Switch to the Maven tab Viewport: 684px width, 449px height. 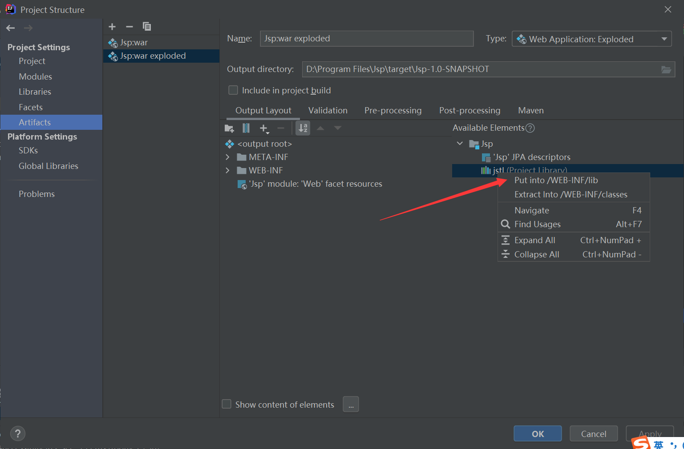pos(531,111)
